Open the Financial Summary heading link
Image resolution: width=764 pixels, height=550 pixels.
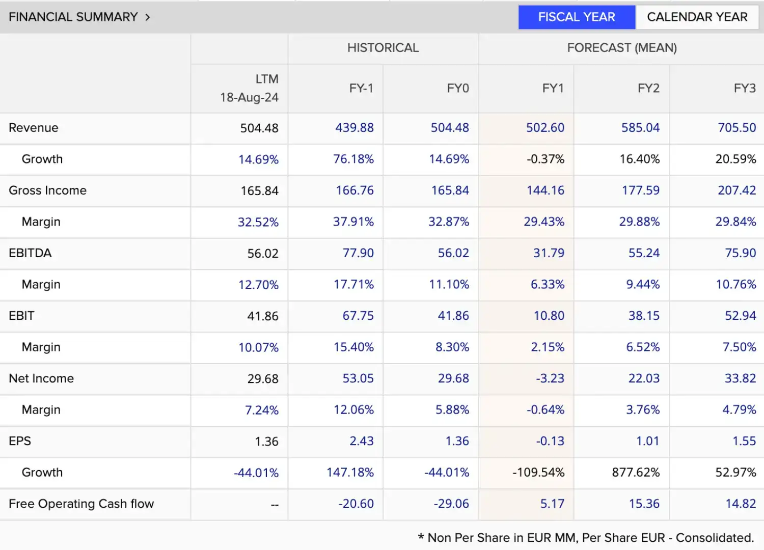(x=73, y=17)
